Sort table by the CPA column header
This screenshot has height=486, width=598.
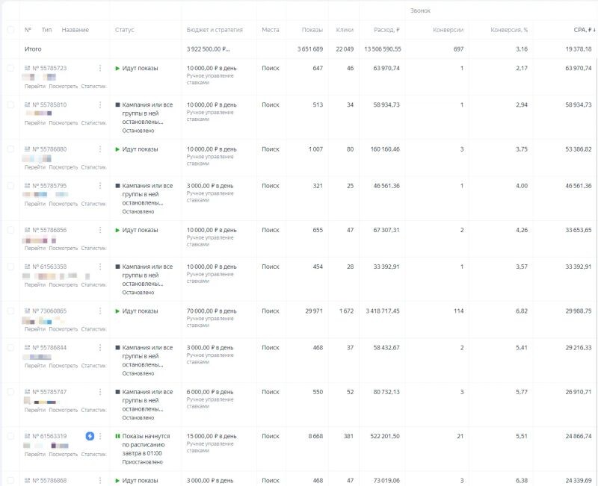[x=579, y=30]
